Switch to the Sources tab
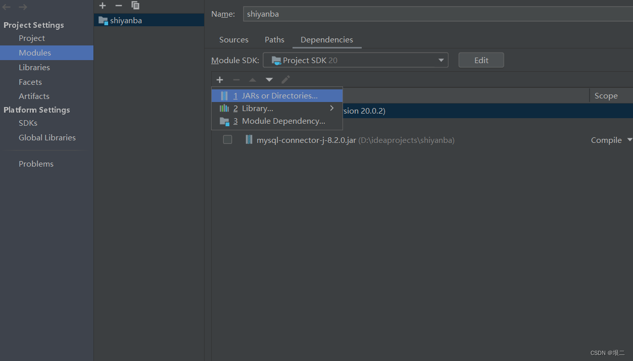 coord(233,39)
